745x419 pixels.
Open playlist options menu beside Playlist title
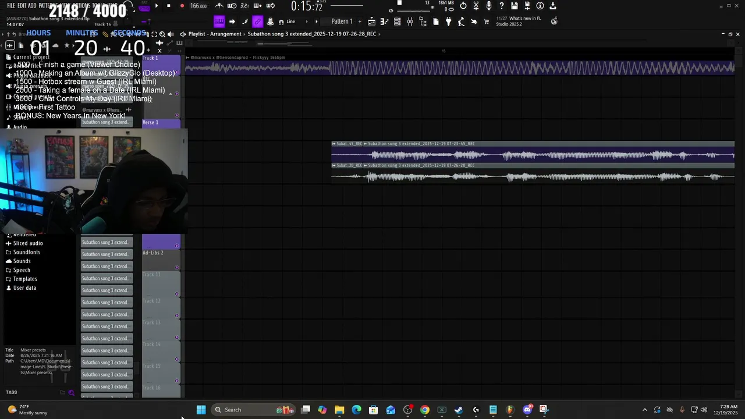coord(183,34)
